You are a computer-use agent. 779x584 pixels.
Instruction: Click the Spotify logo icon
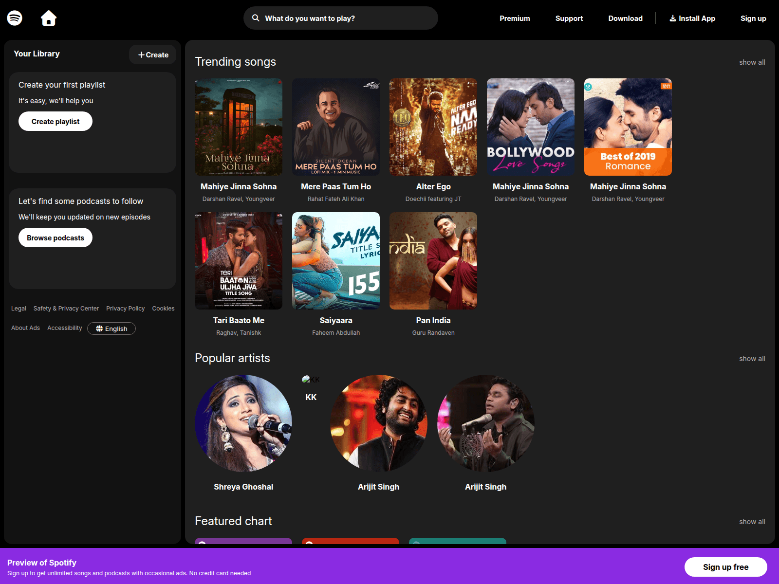[x=15, y=18]
